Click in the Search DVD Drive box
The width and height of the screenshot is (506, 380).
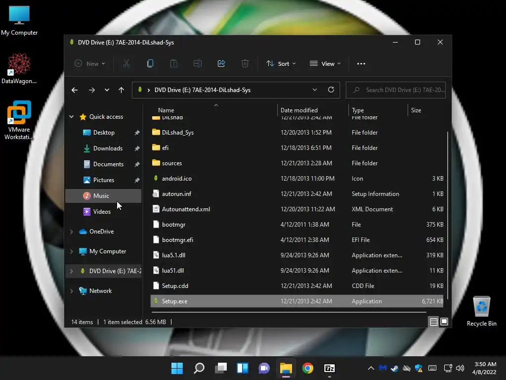396,90
